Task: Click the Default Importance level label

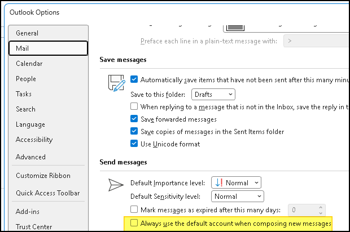Action: [x=168, y=183]
